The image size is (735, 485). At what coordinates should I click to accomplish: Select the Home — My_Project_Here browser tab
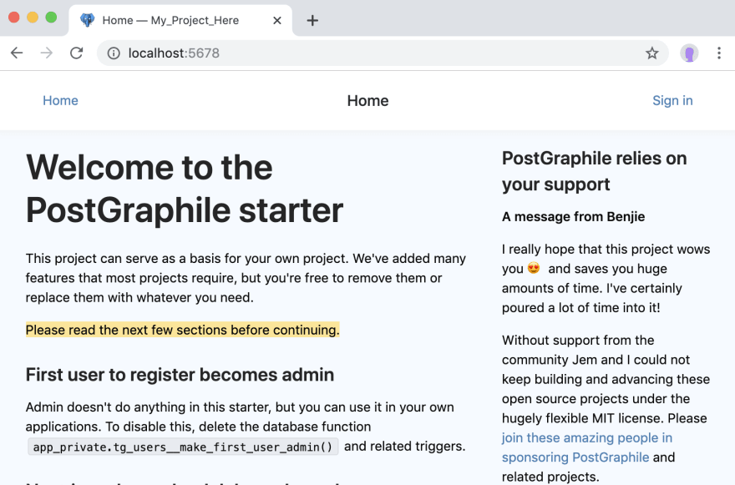(180, 21)
